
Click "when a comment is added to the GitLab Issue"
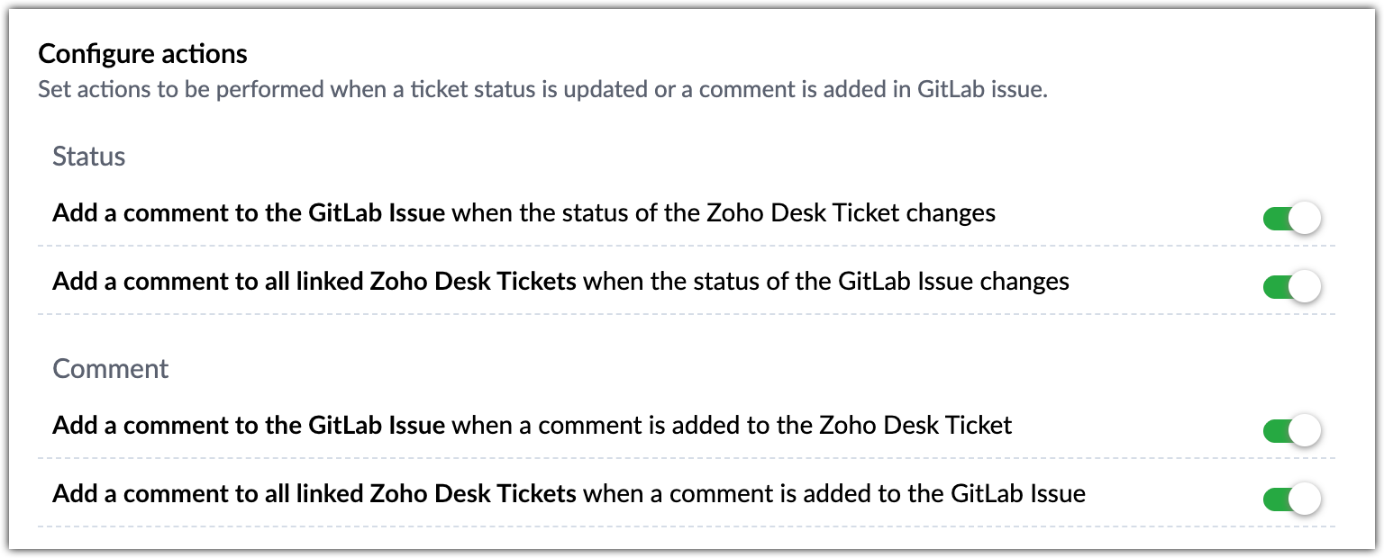tap(834, 493)
